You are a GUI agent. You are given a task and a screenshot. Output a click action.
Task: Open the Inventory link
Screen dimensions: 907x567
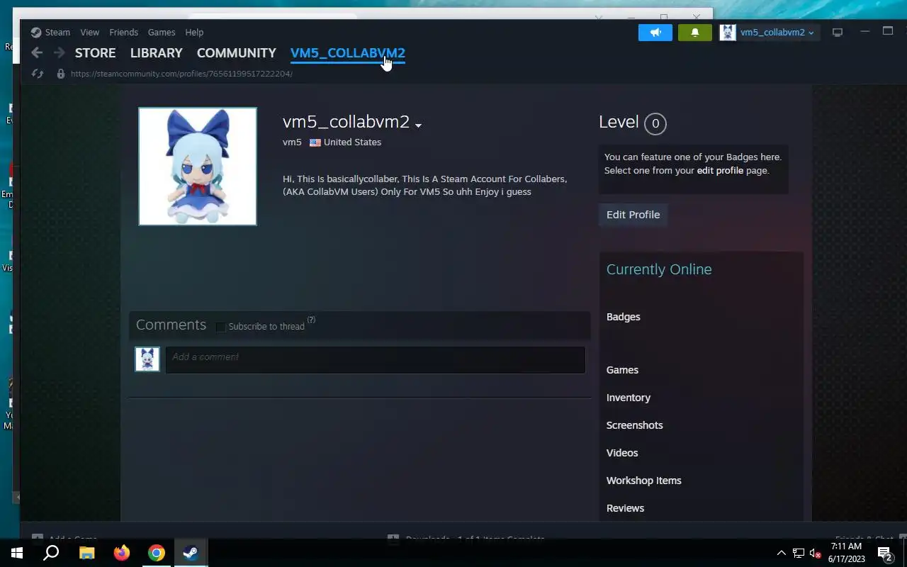[628, 398]
